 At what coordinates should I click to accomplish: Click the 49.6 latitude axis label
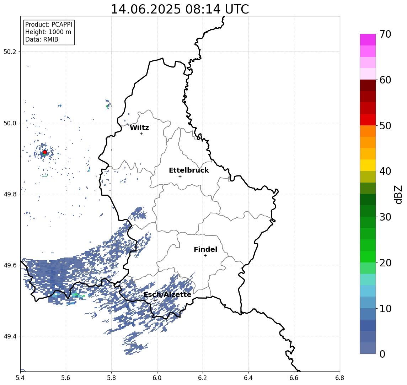10,265
